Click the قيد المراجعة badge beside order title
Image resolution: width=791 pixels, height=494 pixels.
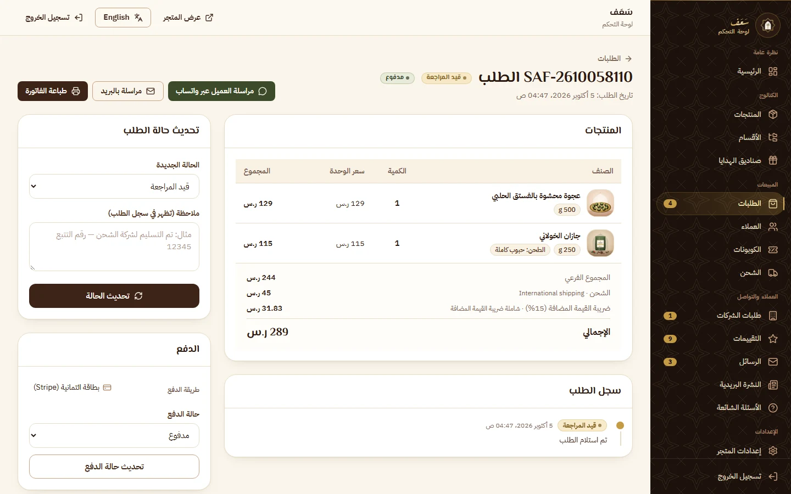(447, 77)
